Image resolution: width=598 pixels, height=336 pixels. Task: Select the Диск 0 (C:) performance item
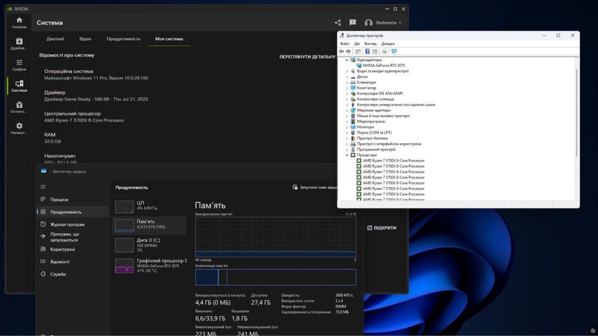pyautogui.click(x=150, y=245)
